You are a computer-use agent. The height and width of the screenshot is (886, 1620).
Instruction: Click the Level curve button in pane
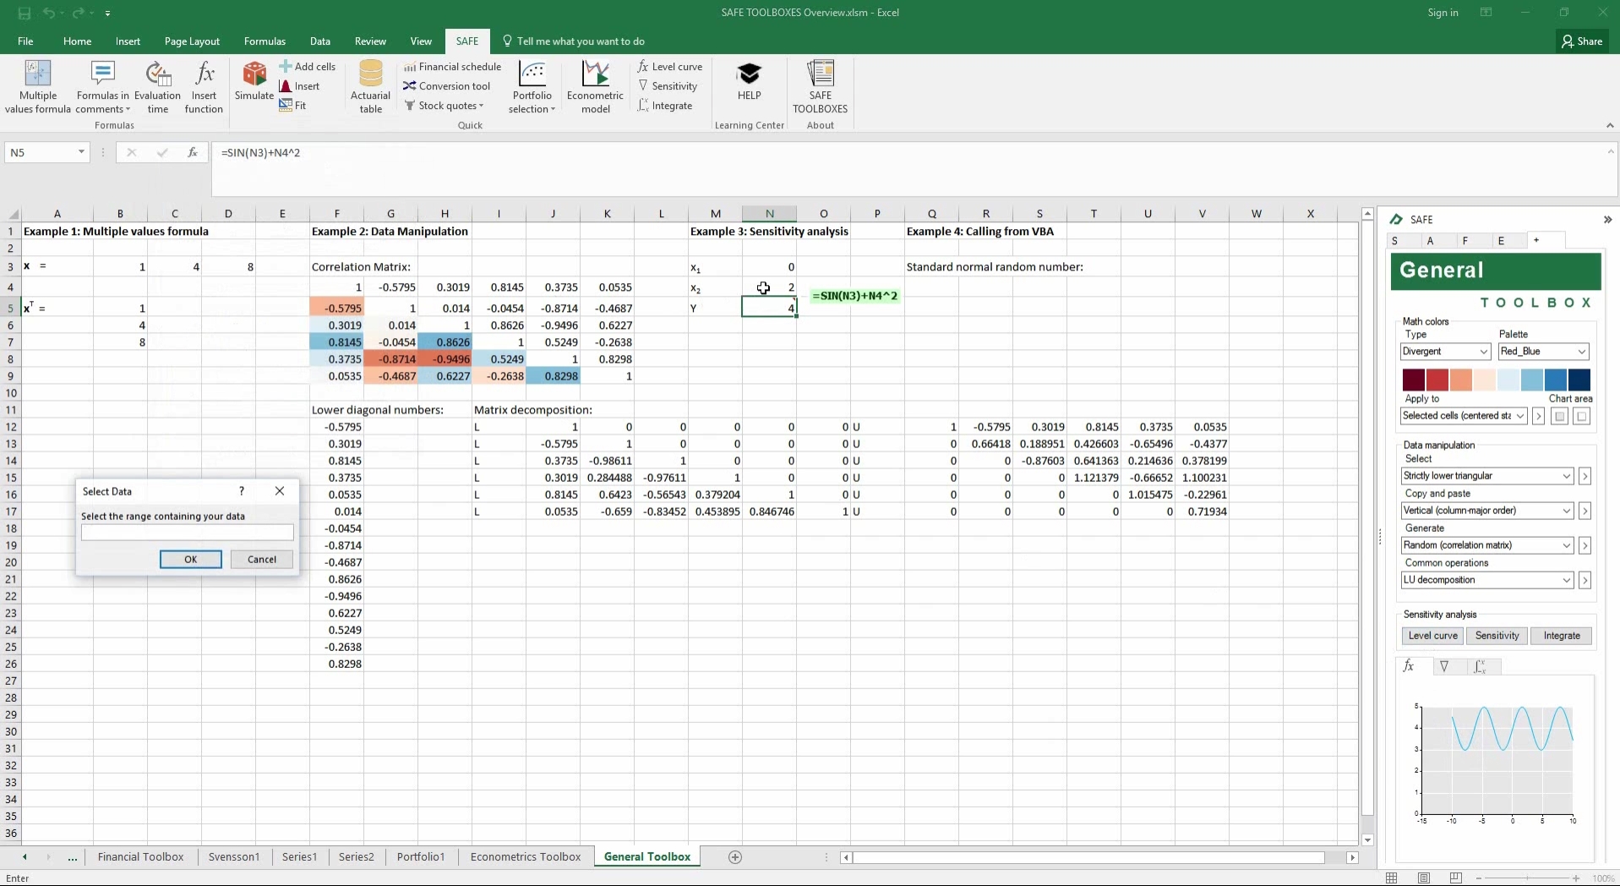1432,636
